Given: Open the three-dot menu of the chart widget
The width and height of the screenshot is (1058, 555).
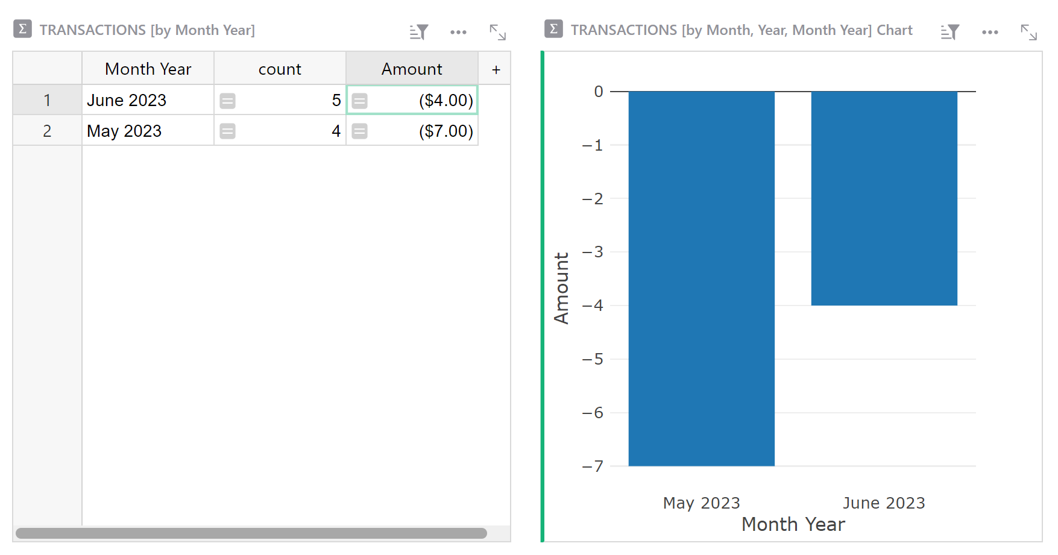Looking at the screenshot, I should [x=990, y=32].
